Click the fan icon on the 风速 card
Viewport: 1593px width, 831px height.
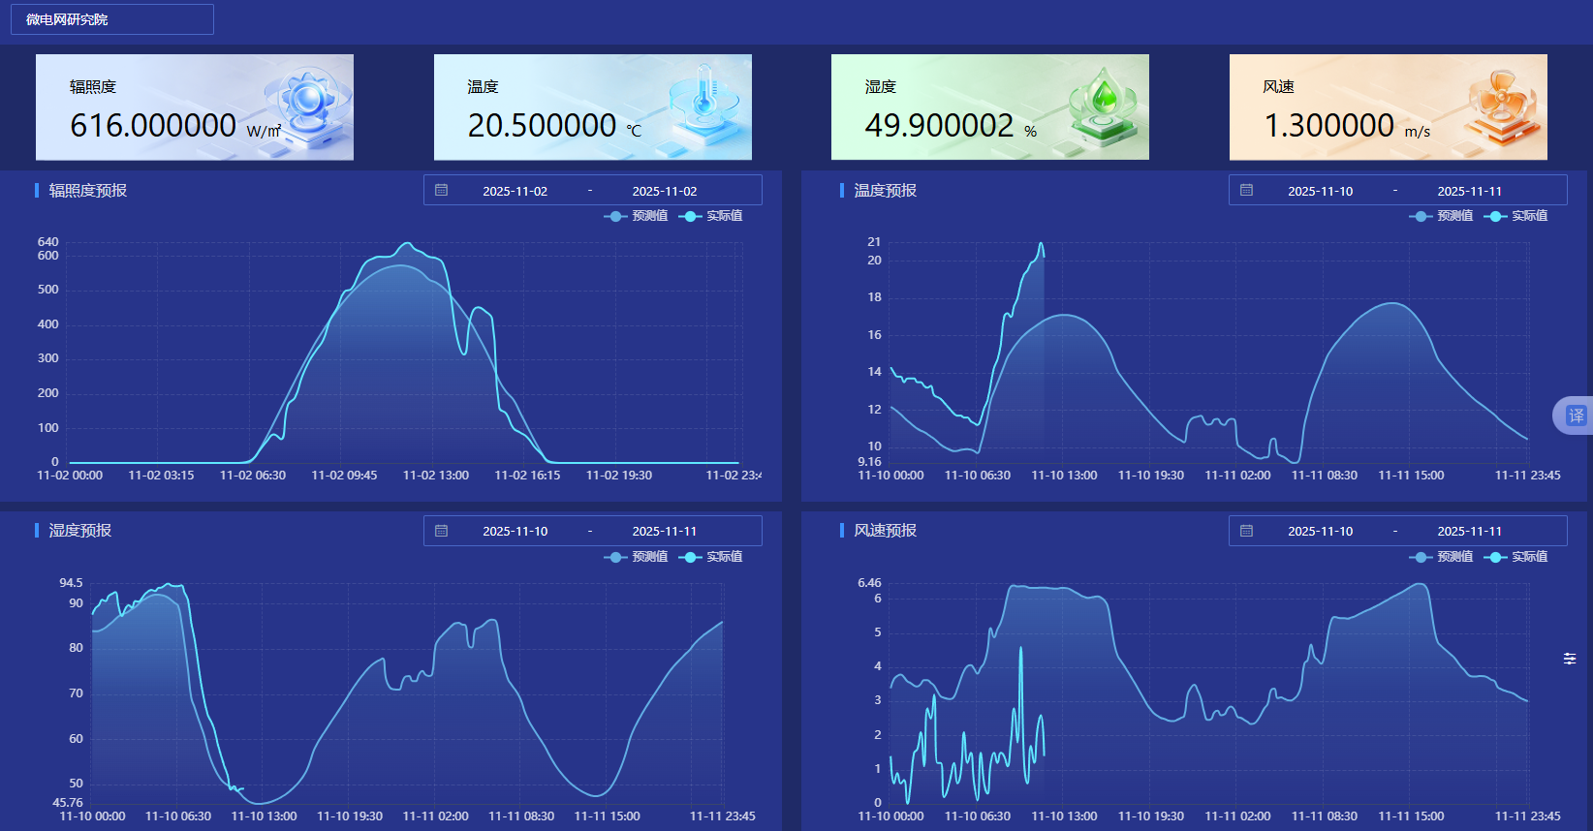point(1502,105)
